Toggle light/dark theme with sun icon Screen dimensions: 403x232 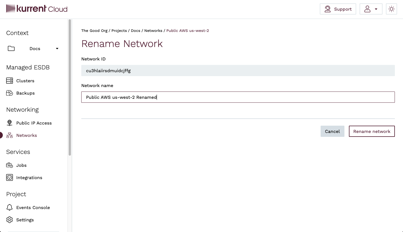coord(391,9)
